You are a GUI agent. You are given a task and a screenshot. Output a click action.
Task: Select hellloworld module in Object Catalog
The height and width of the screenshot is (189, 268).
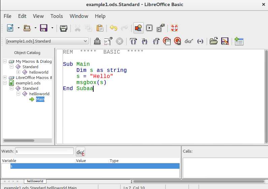click(x=39, y=94)
